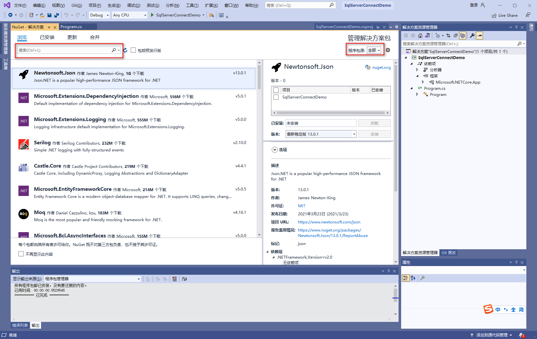Image resolution: width=537 pixels, height=339 pixels.
Task: Click inside the NuGet search box
Action: coord(65,50)
